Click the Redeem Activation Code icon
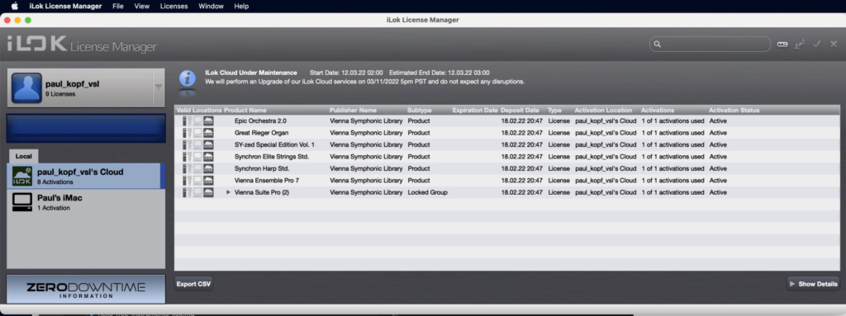Viewport: 846px width, 316px height. [x=782, y=45]
